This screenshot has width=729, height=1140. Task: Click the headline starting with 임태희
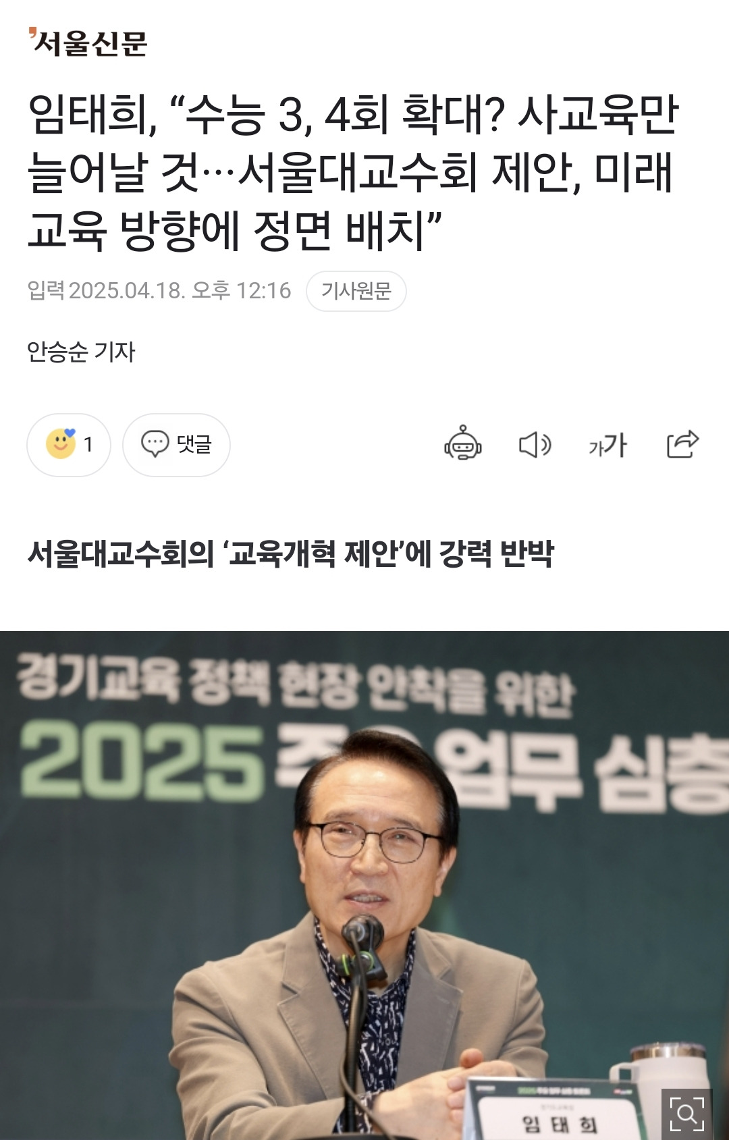[x=353, y=172]
